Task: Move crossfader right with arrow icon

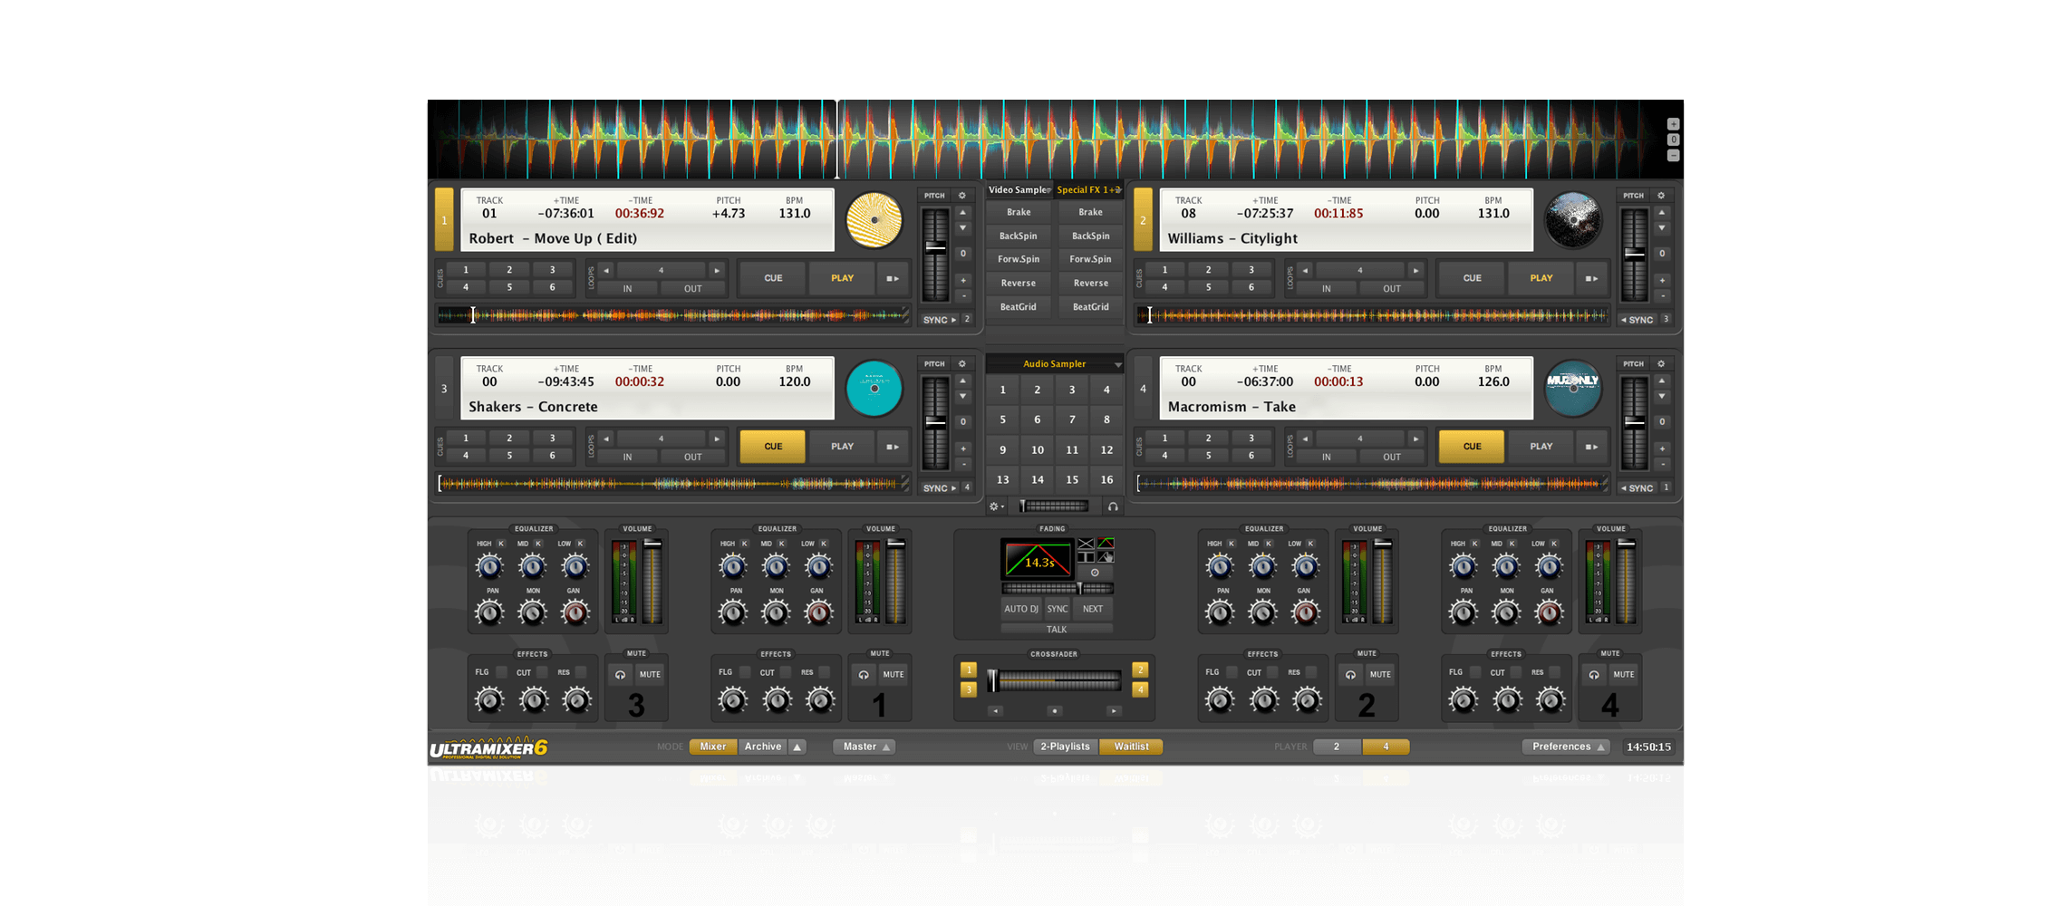Action: (x=1114, y=711)
